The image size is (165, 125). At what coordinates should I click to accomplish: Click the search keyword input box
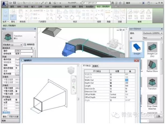tap(96, 3)
